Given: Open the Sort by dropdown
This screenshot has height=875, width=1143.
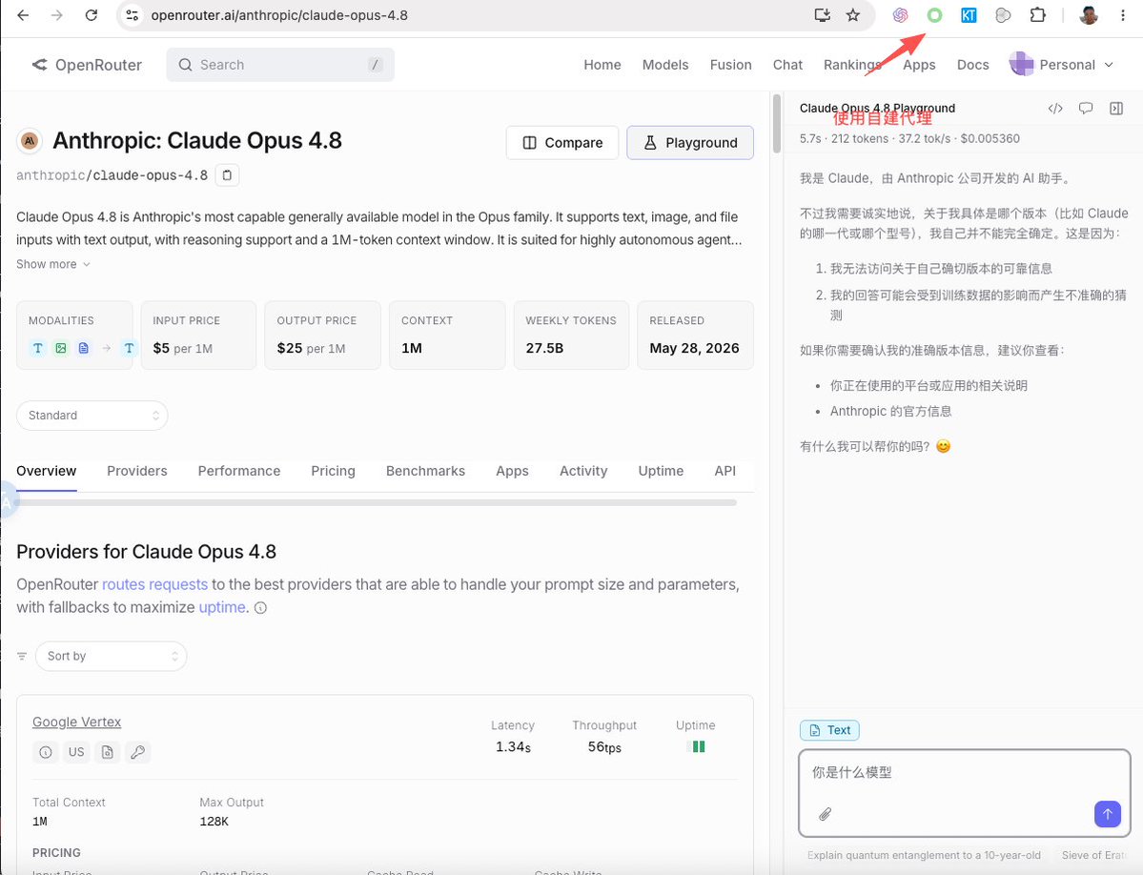Looking at the screenshot, I should coord(112,657).
